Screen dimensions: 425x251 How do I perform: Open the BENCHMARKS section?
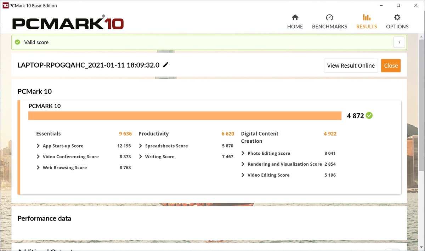[x=329, y=22]
